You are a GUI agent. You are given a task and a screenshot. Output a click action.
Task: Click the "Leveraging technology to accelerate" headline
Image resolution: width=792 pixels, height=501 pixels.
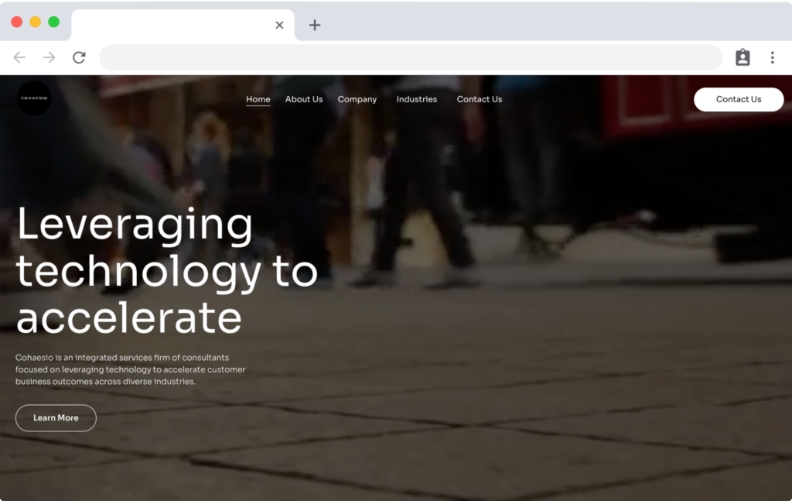[166, 271]
